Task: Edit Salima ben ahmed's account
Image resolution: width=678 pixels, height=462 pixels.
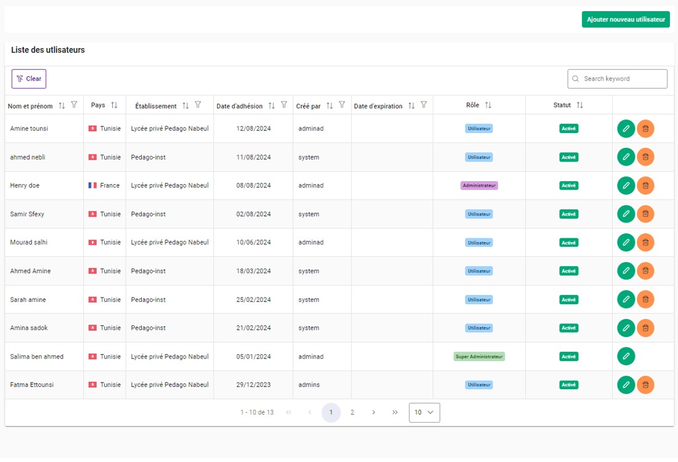Action: tap(626, 357)
